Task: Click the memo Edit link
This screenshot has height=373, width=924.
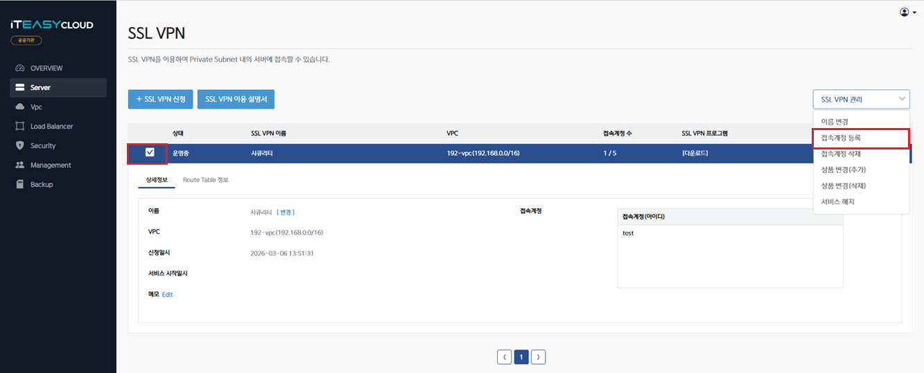Action: [167, 295]
